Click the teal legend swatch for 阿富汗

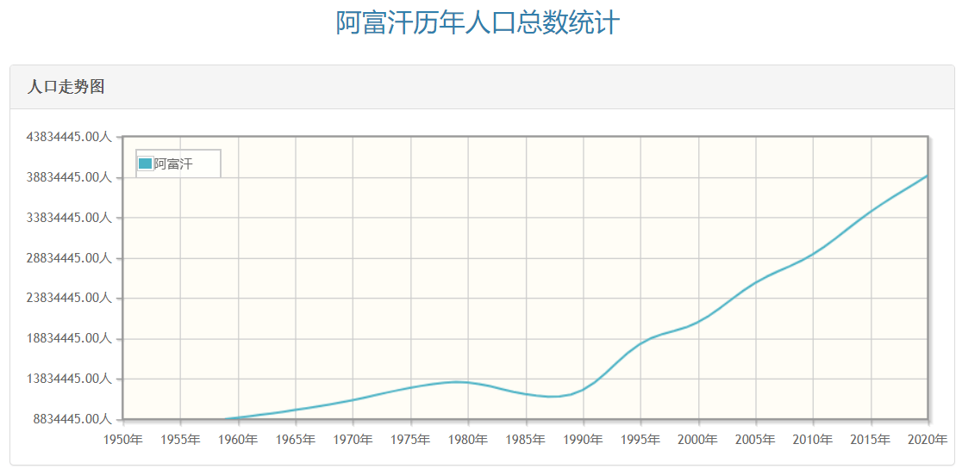pos(145,163)
